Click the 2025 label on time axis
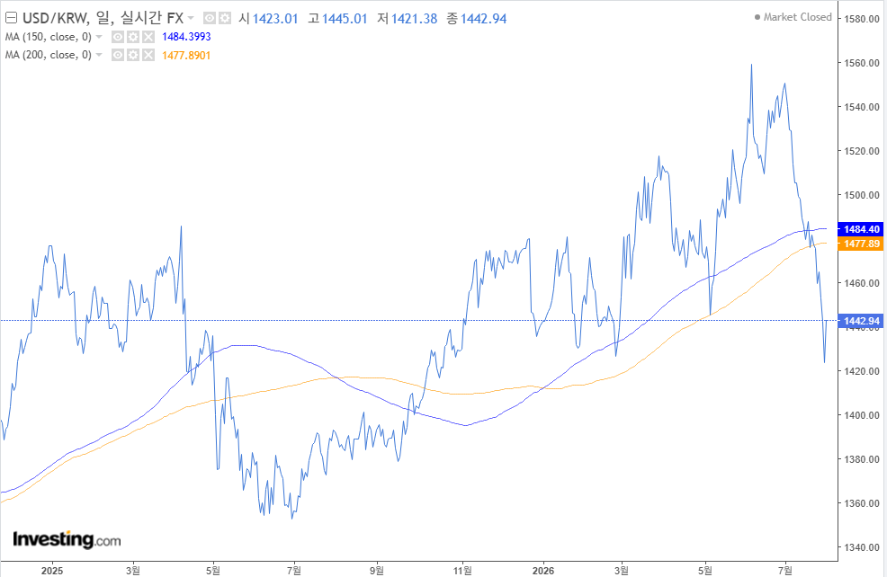This screenshot has width=887, height=577. coord(52,571)
